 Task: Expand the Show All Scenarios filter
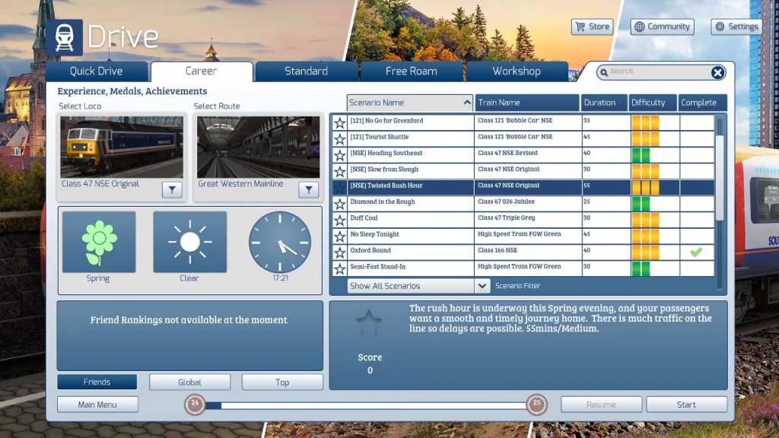click(482, 286)
